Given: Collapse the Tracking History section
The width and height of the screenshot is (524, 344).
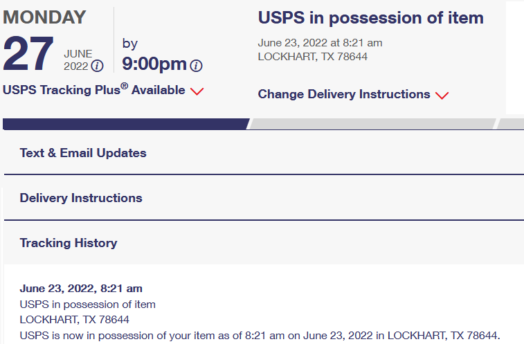Looking at the screenshot, I should click(x=69, y=243).
